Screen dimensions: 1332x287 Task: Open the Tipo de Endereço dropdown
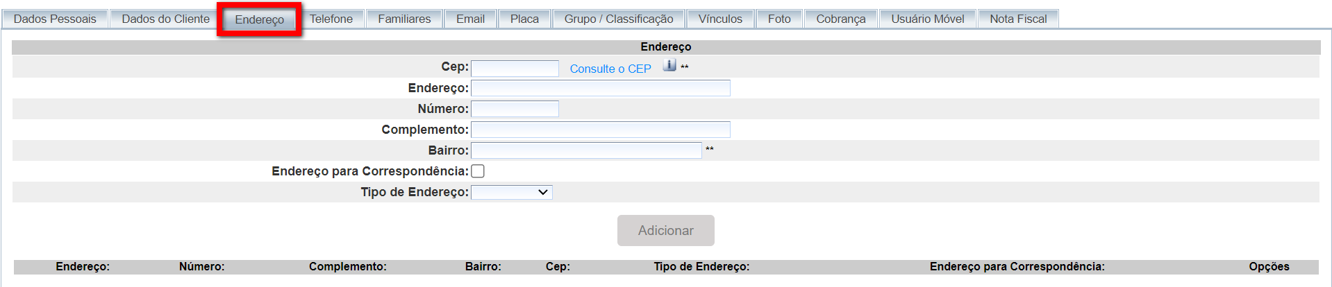512,192
